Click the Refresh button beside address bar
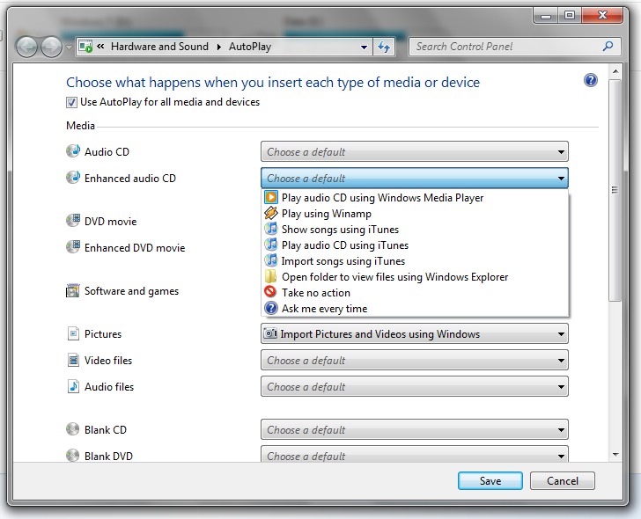641x519 pixels. 384,47
